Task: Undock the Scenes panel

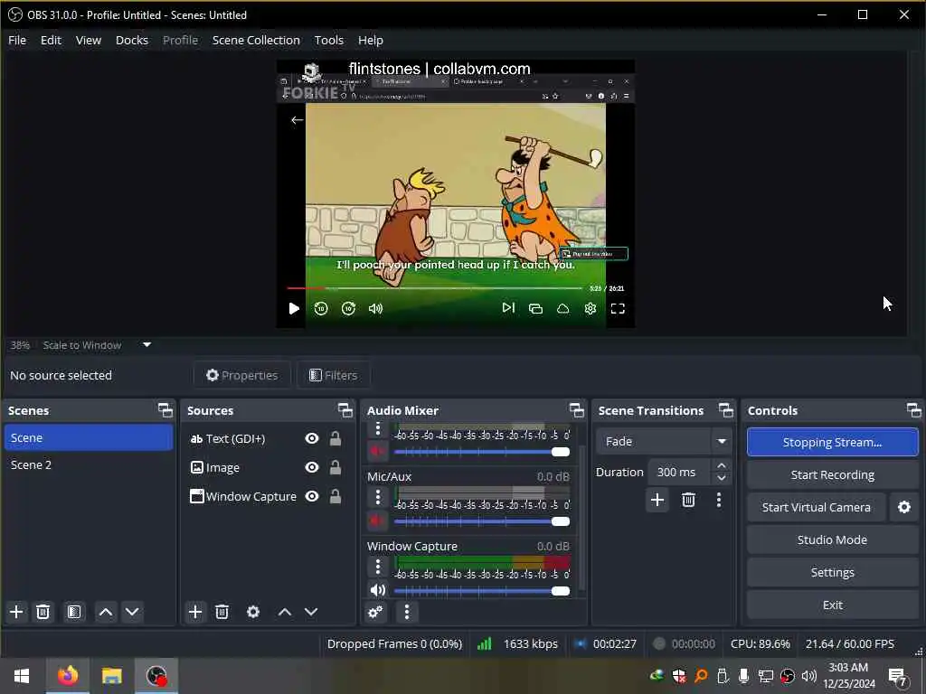Action: point(165,410)
